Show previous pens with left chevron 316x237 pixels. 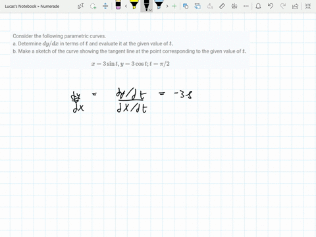(126, 6)
